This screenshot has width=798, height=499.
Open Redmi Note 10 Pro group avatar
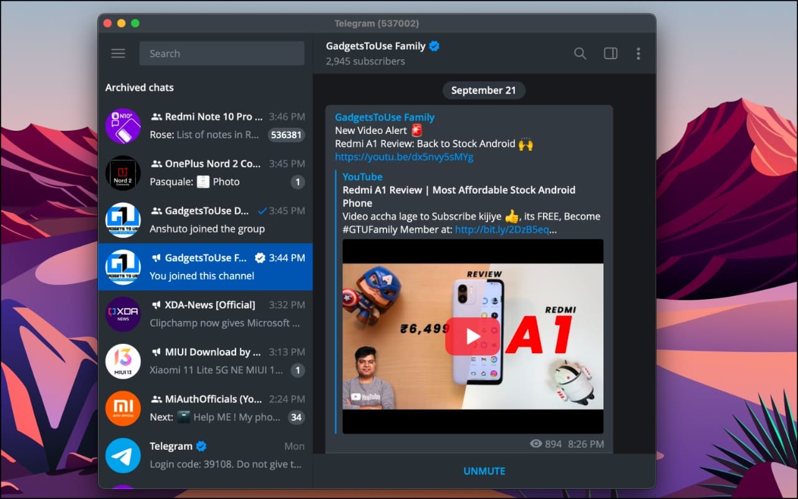(123, 126)
